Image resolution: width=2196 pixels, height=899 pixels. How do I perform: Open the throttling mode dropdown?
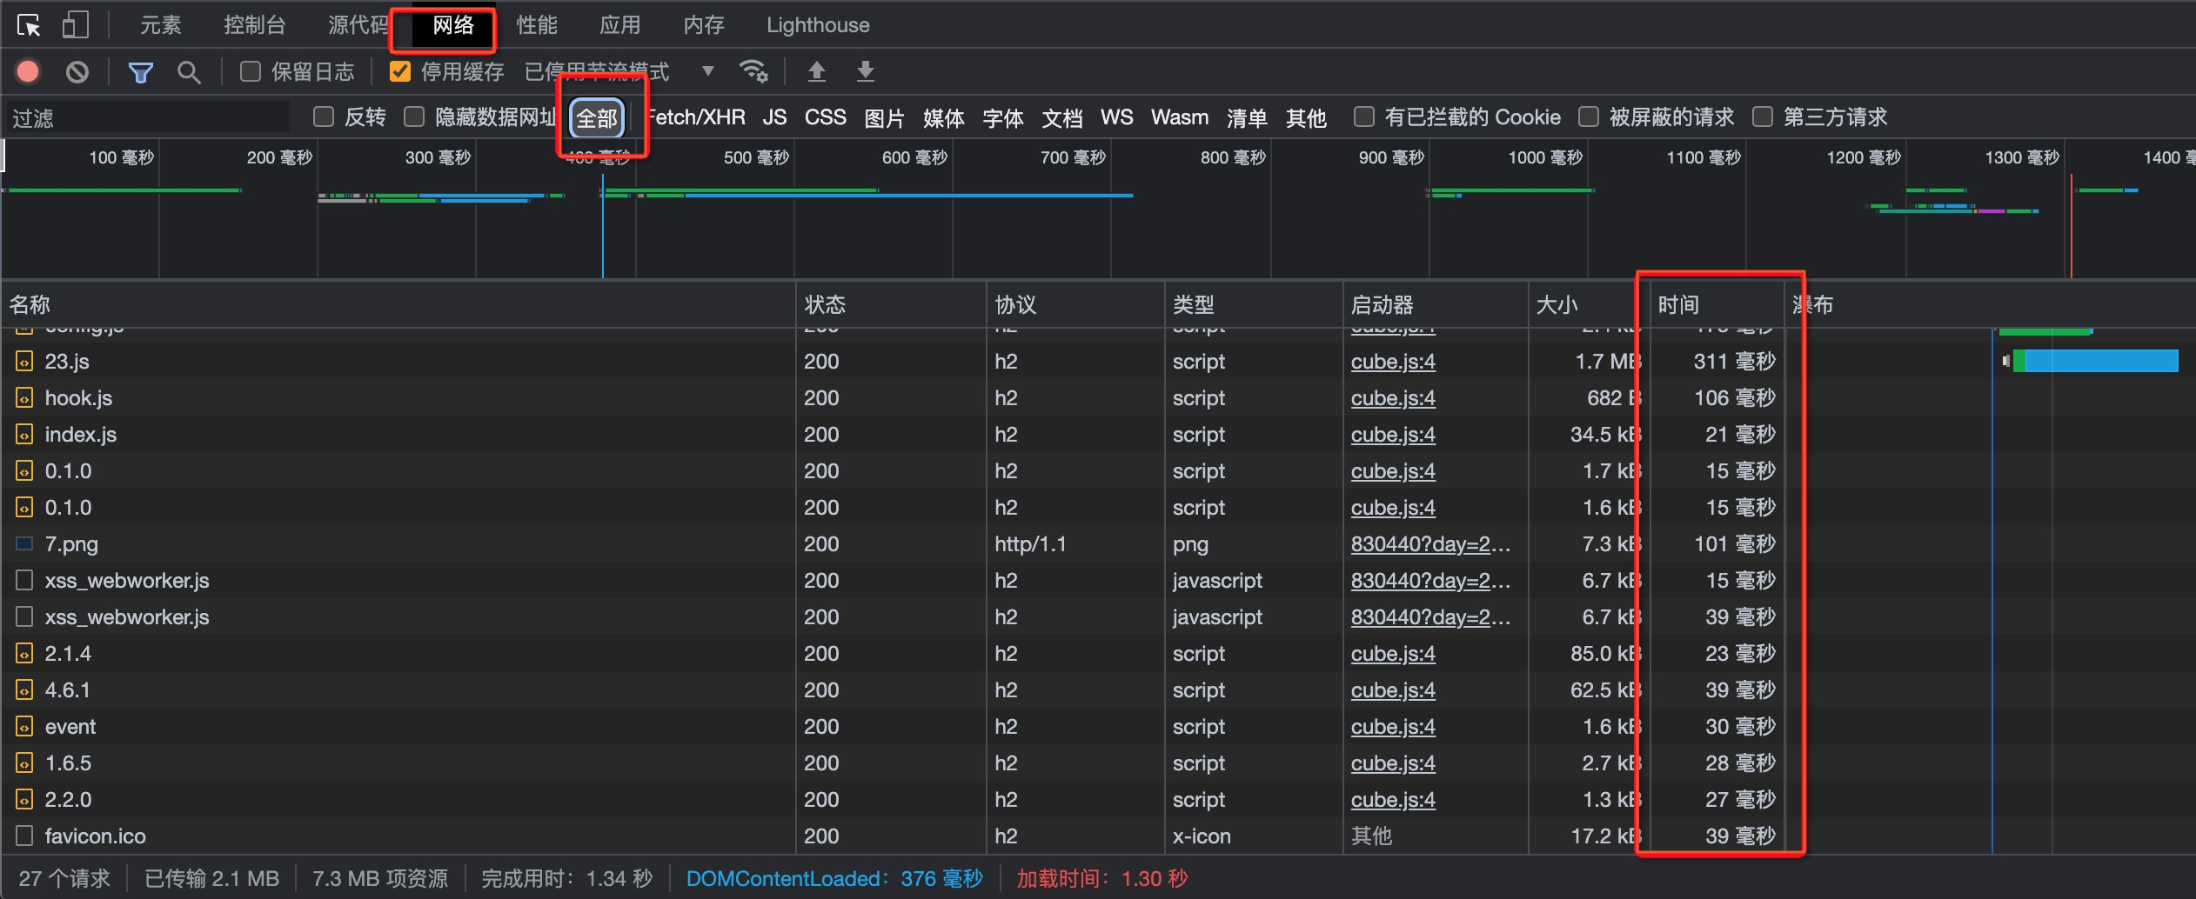(619, 71)
